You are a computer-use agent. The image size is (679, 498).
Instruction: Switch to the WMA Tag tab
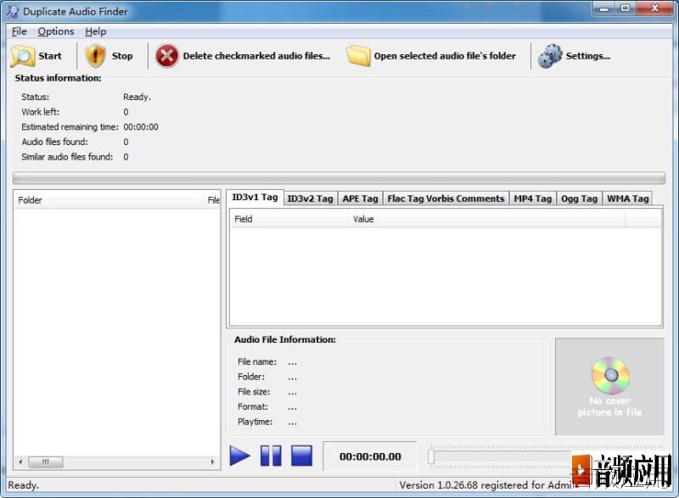coord(627,199)
